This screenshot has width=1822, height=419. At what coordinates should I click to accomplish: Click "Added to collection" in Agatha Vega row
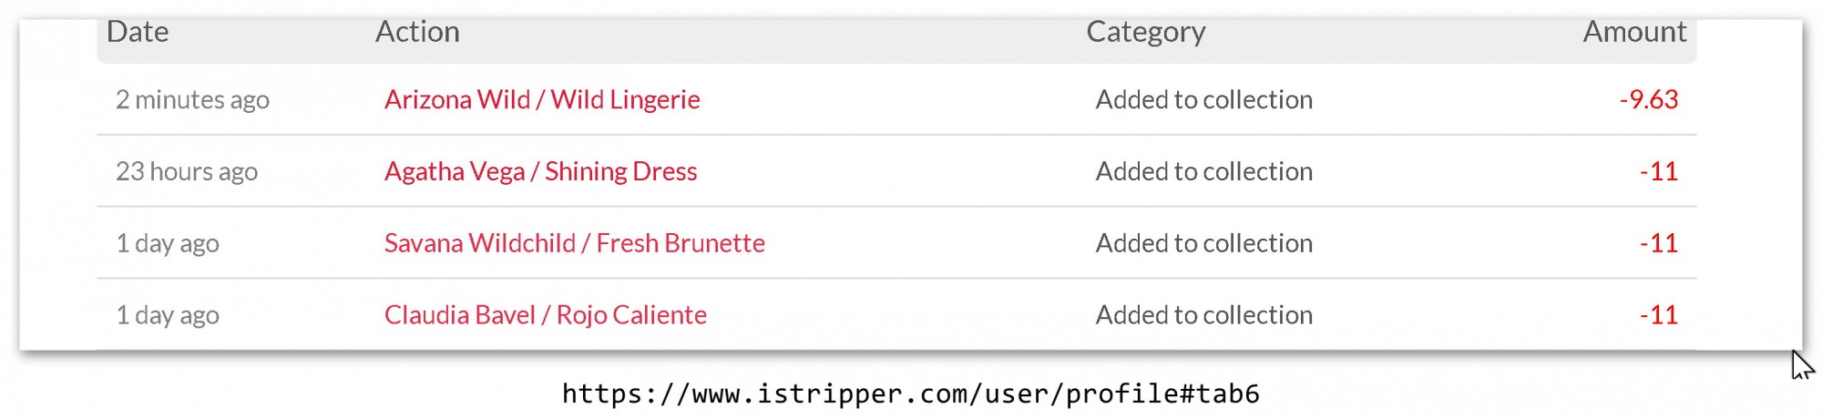point(1203,171)
